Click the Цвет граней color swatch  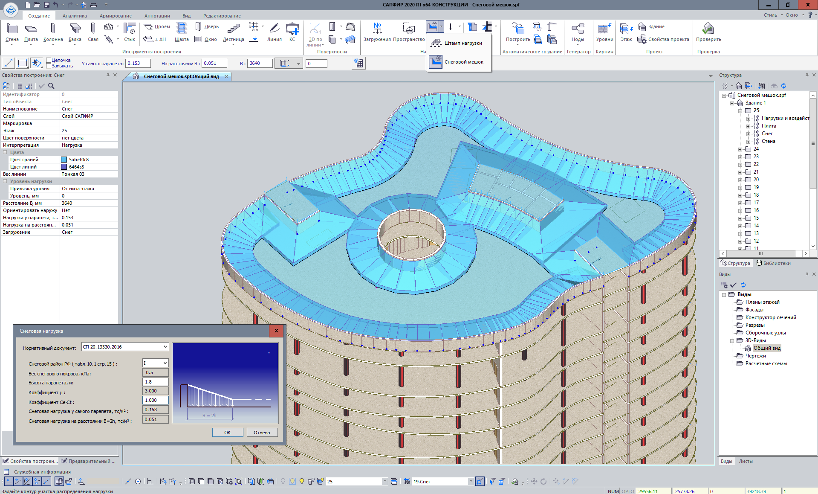point(64,160)
